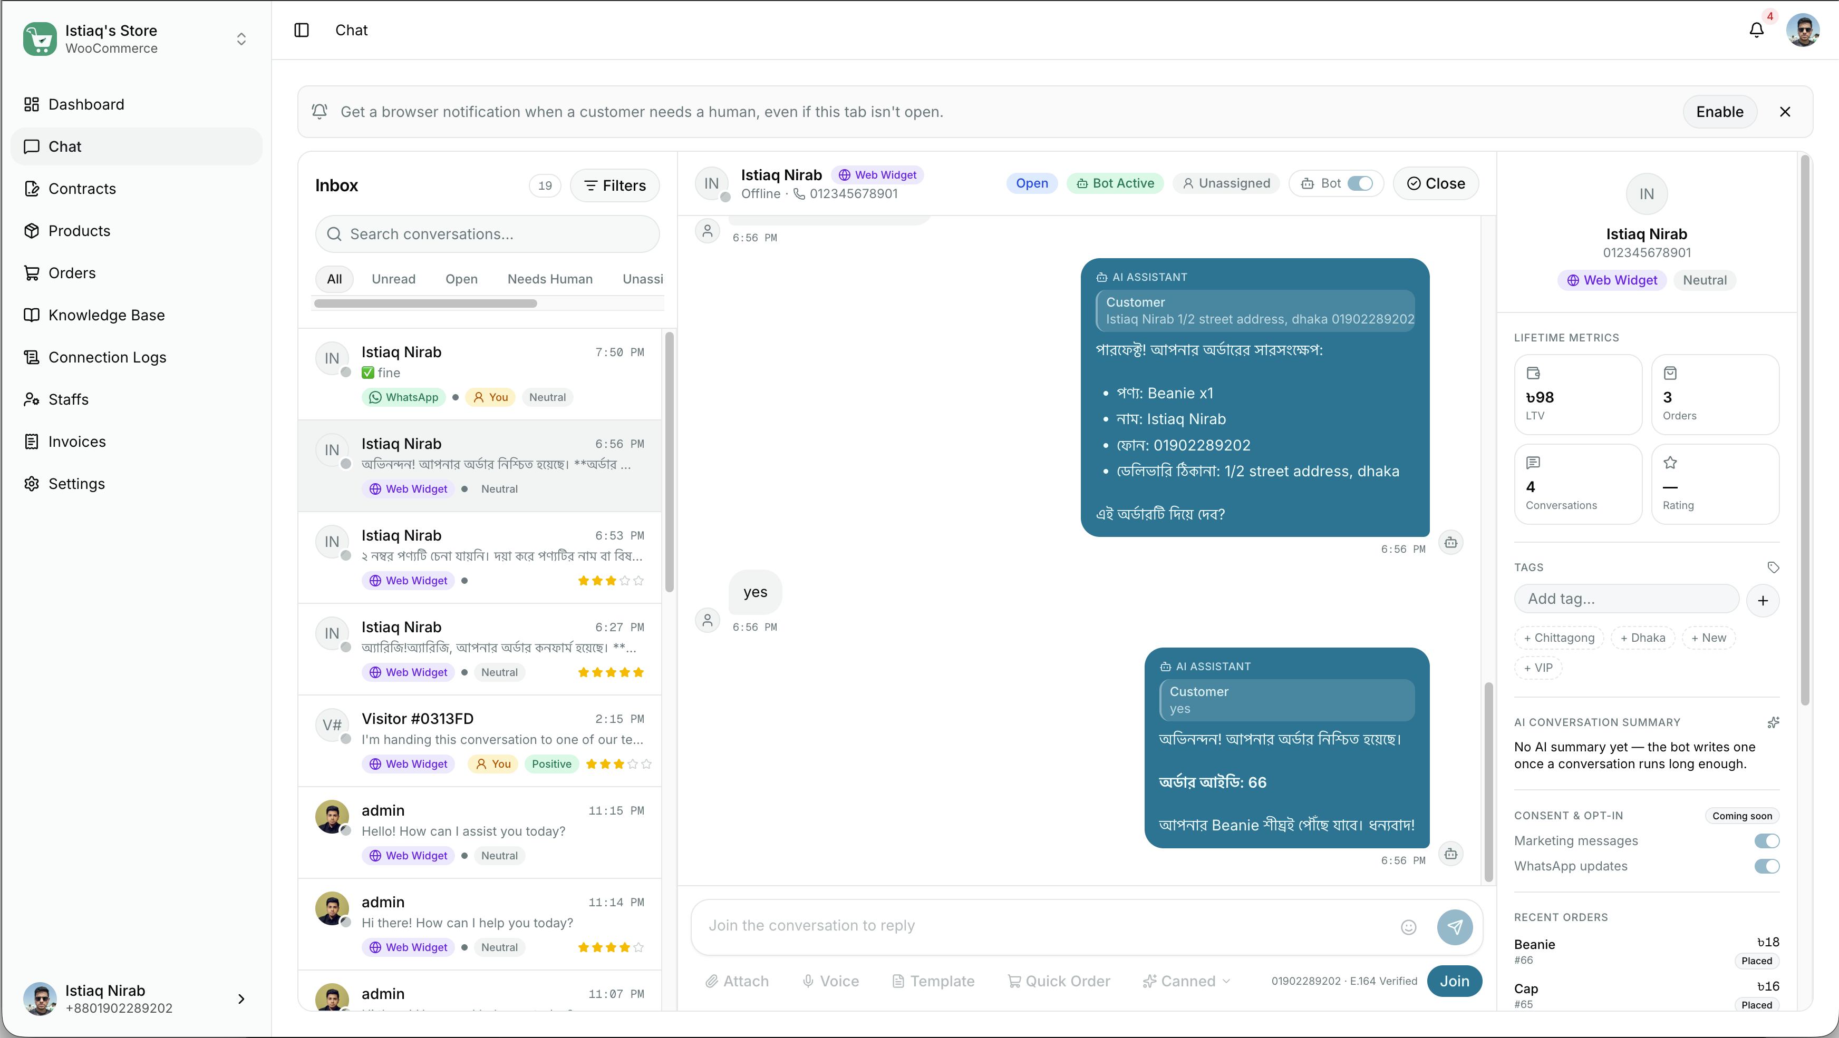Click the Web Widget badge in chat header
The image size is (1839, 1038).
877,175
